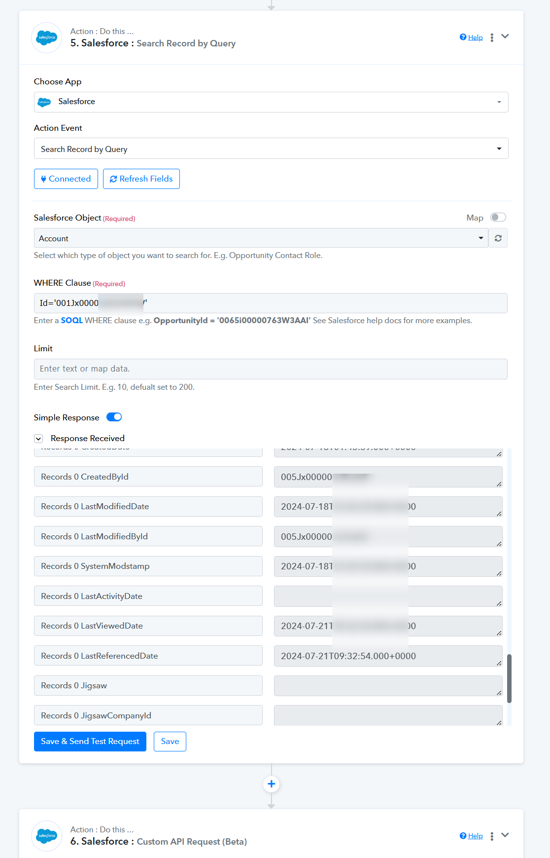The height and width of the screenshot is (858, 550).
Task: Open the Salesforce Object Account dropdown
Action: 261,238
